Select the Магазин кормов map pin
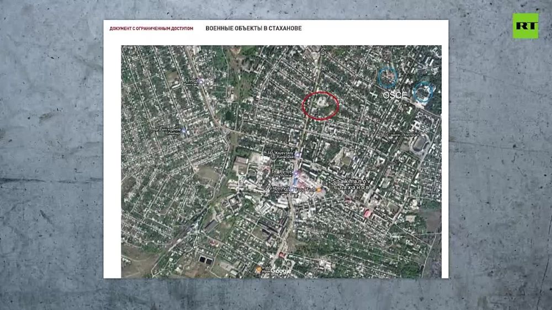Viewport: 552px width, 310px height. pos(183,131)
